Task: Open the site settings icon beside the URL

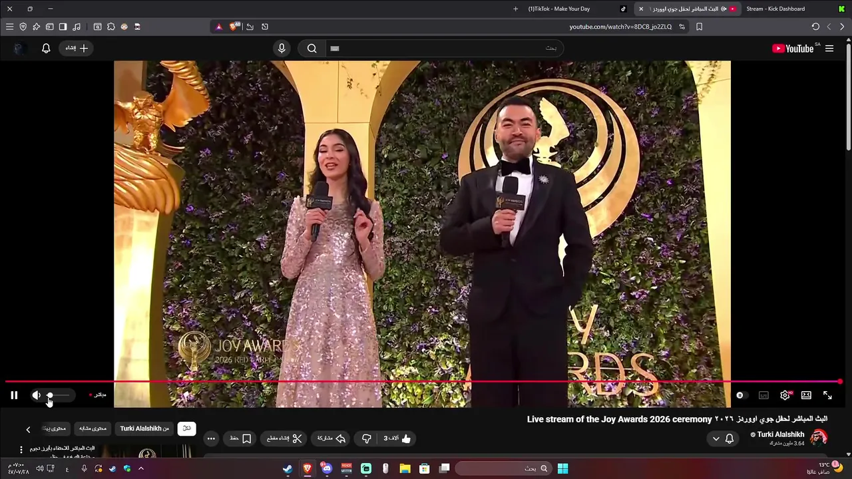Action: click(x=682, y=27)
